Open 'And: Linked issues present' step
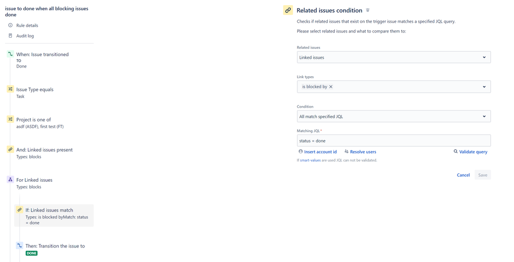 click(x=44, y=150)
